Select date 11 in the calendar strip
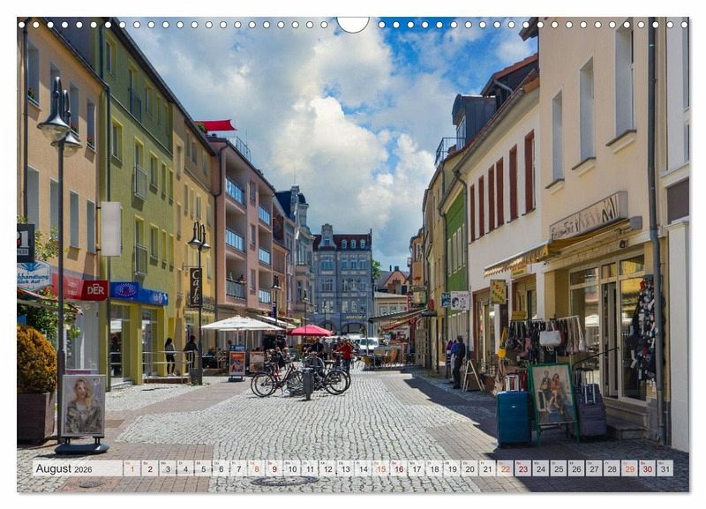Screen dimensions: 706x509 click(311, 468)
